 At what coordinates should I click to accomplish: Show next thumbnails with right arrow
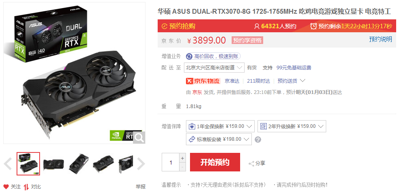point(141,164)
